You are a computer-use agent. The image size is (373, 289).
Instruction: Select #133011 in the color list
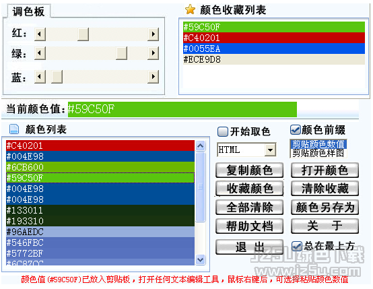[x=100, y=210]
